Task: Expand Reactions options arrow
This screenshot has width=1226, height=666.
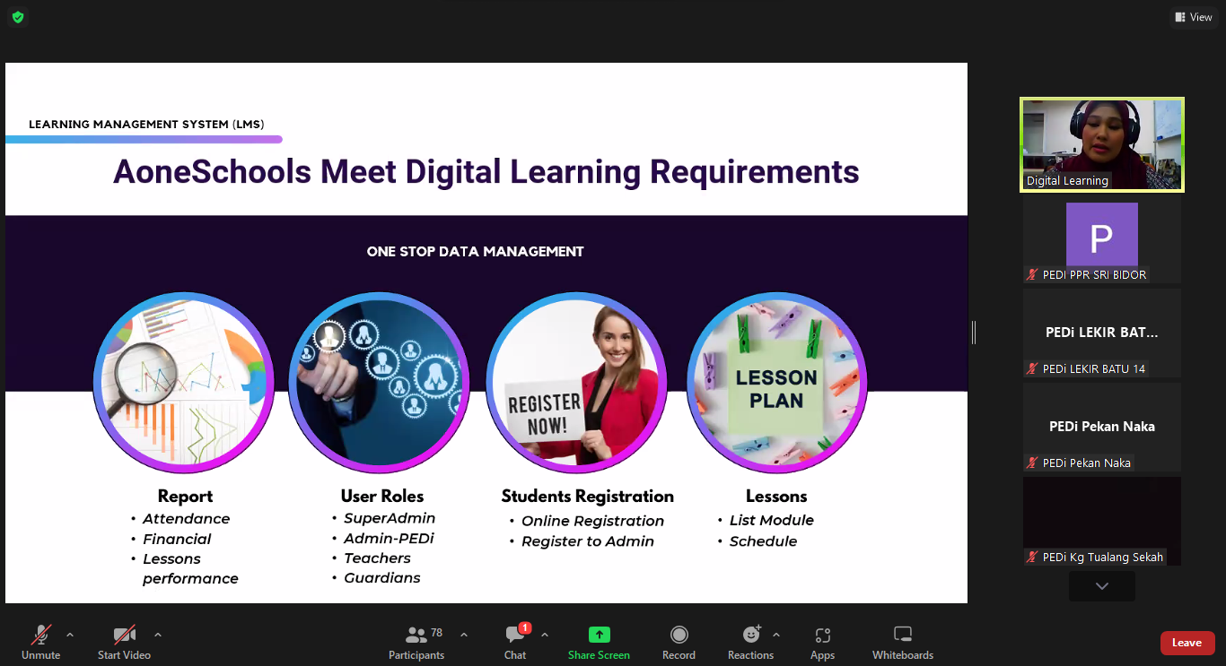Action: click(x=776, y=635)
